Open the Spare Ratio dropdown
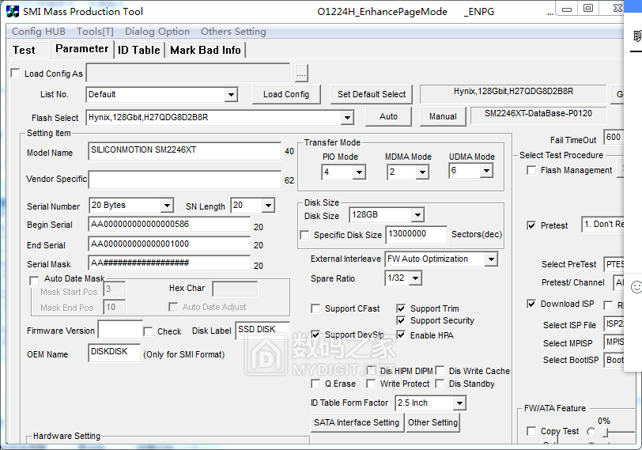The width and height of the screenshot is (642, 450). coord(415,278)
